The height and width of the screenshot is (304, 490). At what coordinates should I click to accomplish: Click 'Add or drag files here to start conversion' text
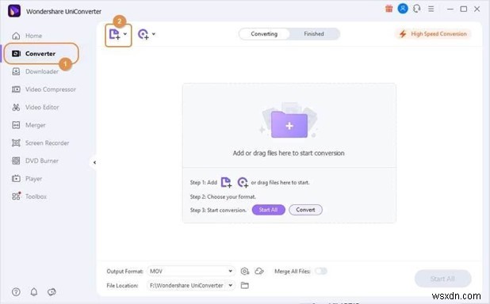tap(289, 153)
